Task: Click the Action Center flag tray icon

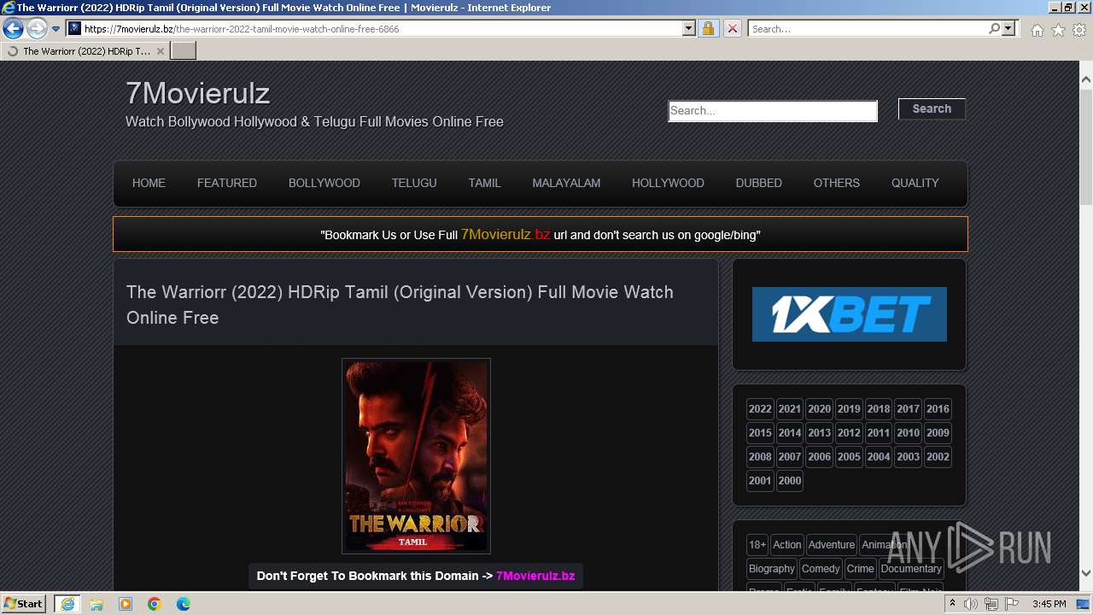Action: (x=1012, y=604)
